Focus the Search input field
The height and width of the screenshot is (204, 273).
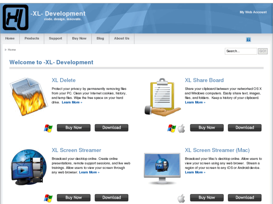coord(241,51)
